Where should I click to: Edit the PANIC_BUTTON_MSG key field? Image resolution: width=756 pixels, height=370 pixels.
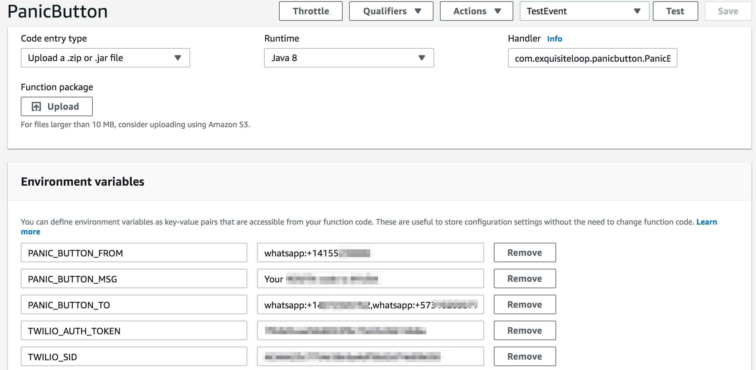(x=134, y=278)
